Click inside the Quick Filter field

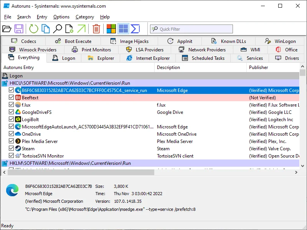click(192, 29)
